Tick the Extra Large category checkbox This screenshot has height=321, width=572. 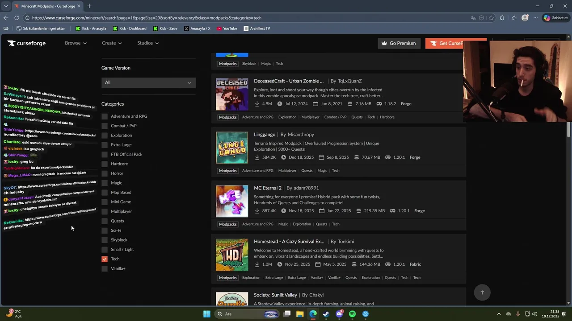105,145
